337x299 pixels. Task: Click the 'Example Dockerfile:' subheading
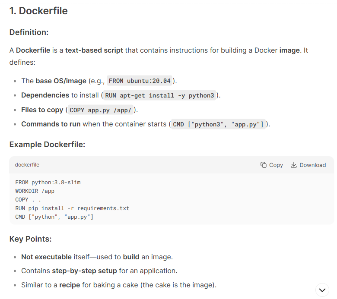click(x=47, y=145)
